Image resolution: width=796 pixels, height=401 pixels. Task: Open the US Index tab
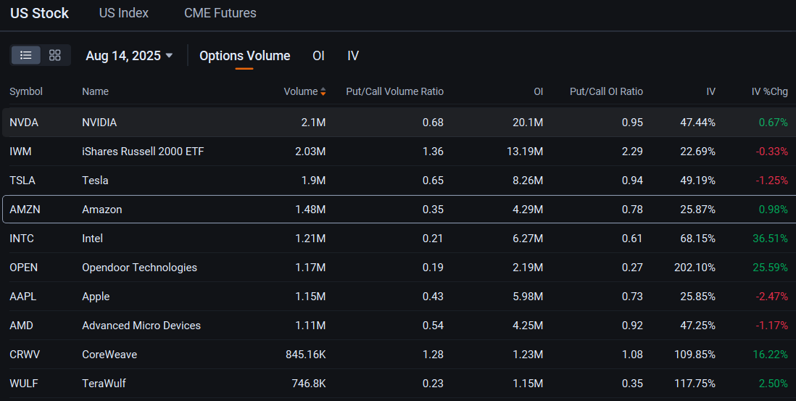pos(124,13)
